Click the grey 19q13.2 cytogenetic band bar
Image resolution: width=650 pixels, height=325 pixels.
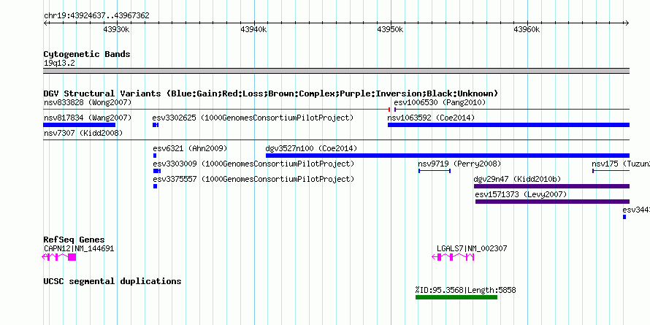pos(337,71)
